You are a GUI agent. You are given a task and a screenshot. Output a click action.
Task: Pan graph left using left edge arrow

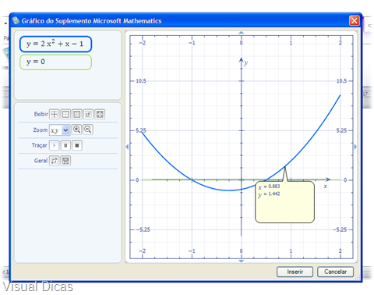pos(127,147)
